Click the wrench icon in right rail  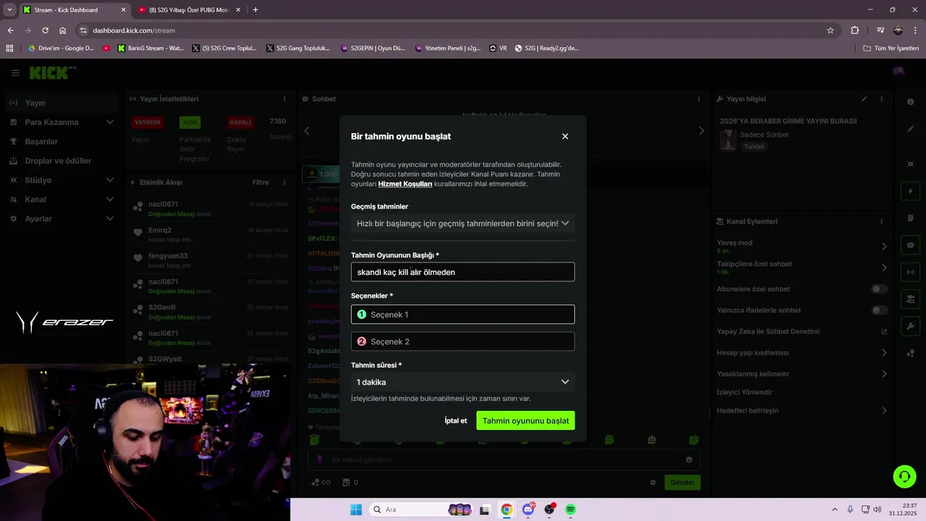[910, 326]
